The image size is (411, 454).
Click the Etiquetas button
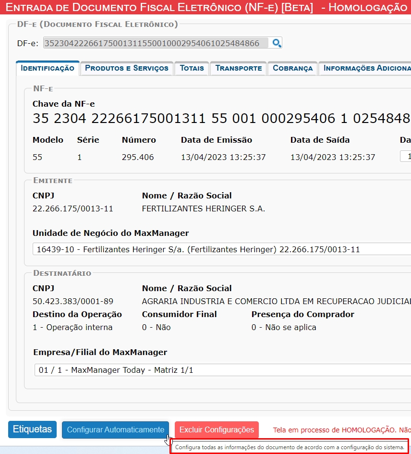point(32,429)
